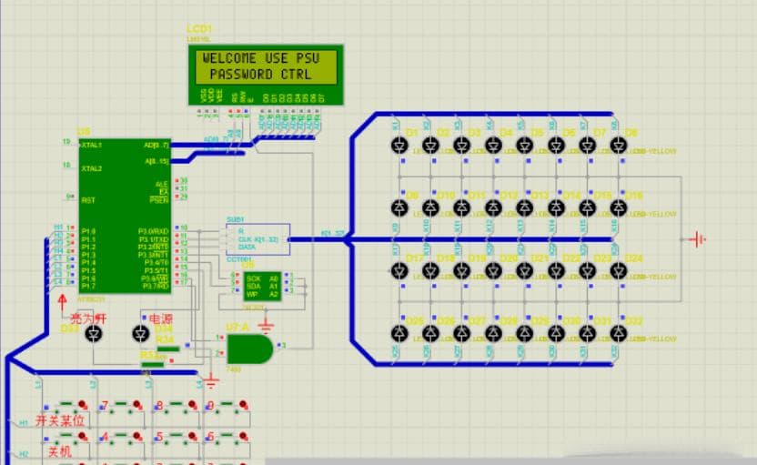Select the AT89C51 microcontroller chip body
Image resolution: width=757 pixels, height=465 pixels.
(125, 216)
